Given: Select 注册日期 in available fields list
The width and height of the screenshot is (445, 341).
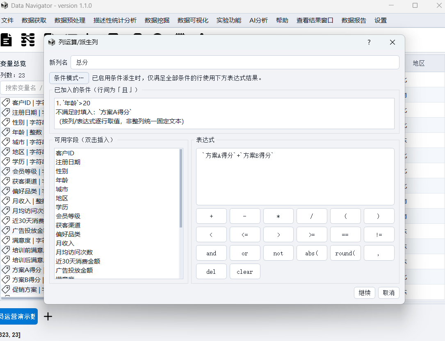Looking at the screenshot, I should [117, 162].
